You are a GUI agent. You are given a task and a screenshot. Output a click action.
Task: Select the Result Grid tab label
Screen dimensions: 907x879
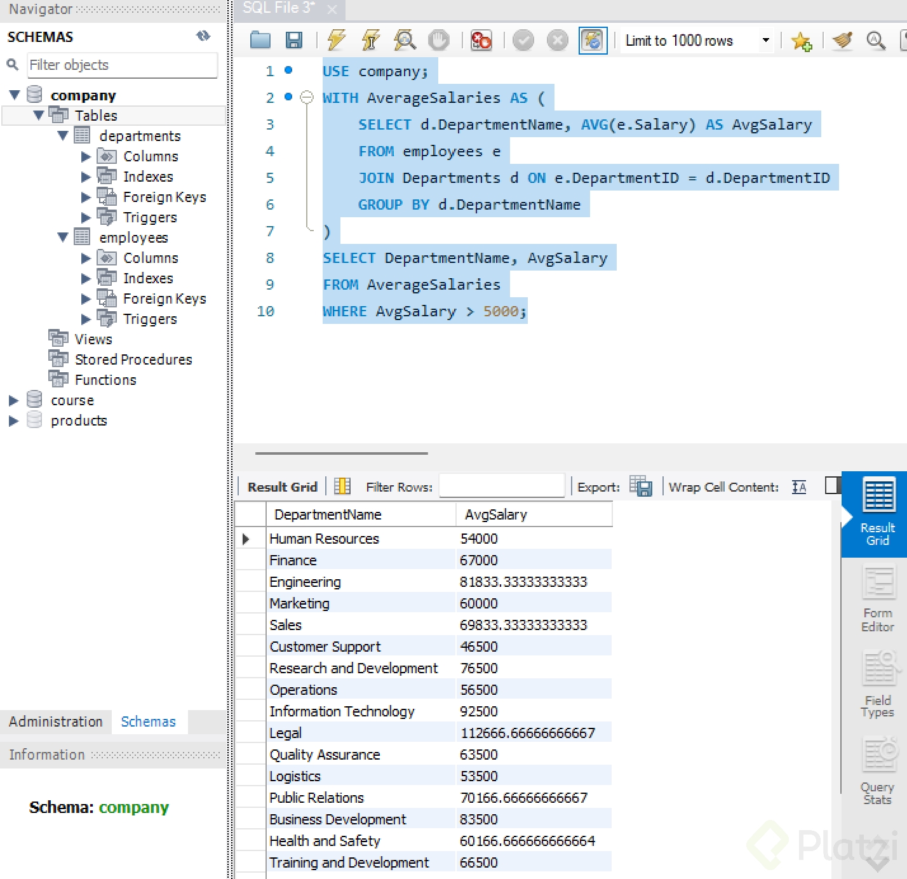point(283,486)
